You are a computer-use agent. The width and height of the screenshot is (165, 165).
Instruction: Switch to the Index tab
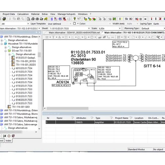click(x=8, y=141)
